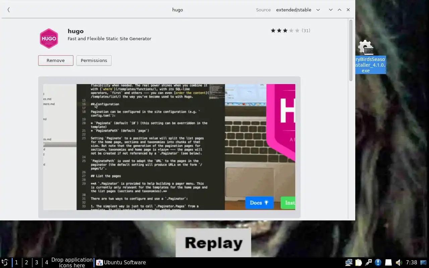
Task: Open the blue notification alert tray icon
Action: [x=378, y=262]
